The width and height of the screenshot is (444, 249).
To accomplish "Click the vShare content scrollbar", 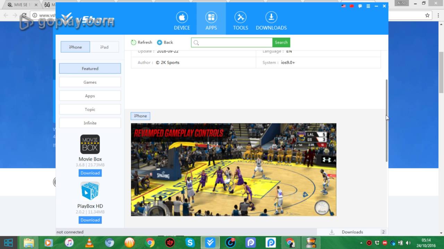I will [x=386, y=120].
